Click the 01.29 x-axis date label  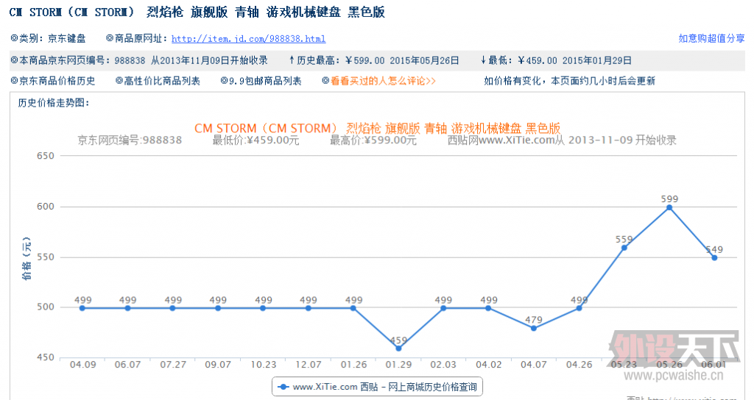pyautogui.click(x=398, y=365)
